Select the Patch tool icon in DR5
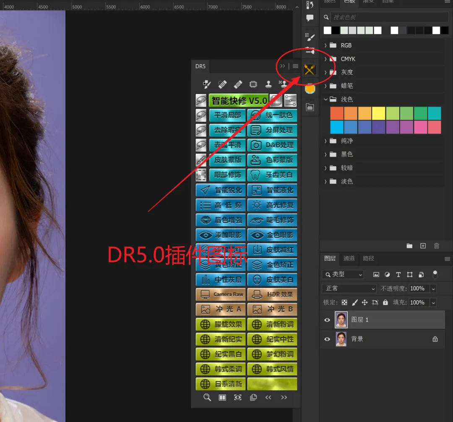Screen dimensions: 453x422 click(253, 84)
